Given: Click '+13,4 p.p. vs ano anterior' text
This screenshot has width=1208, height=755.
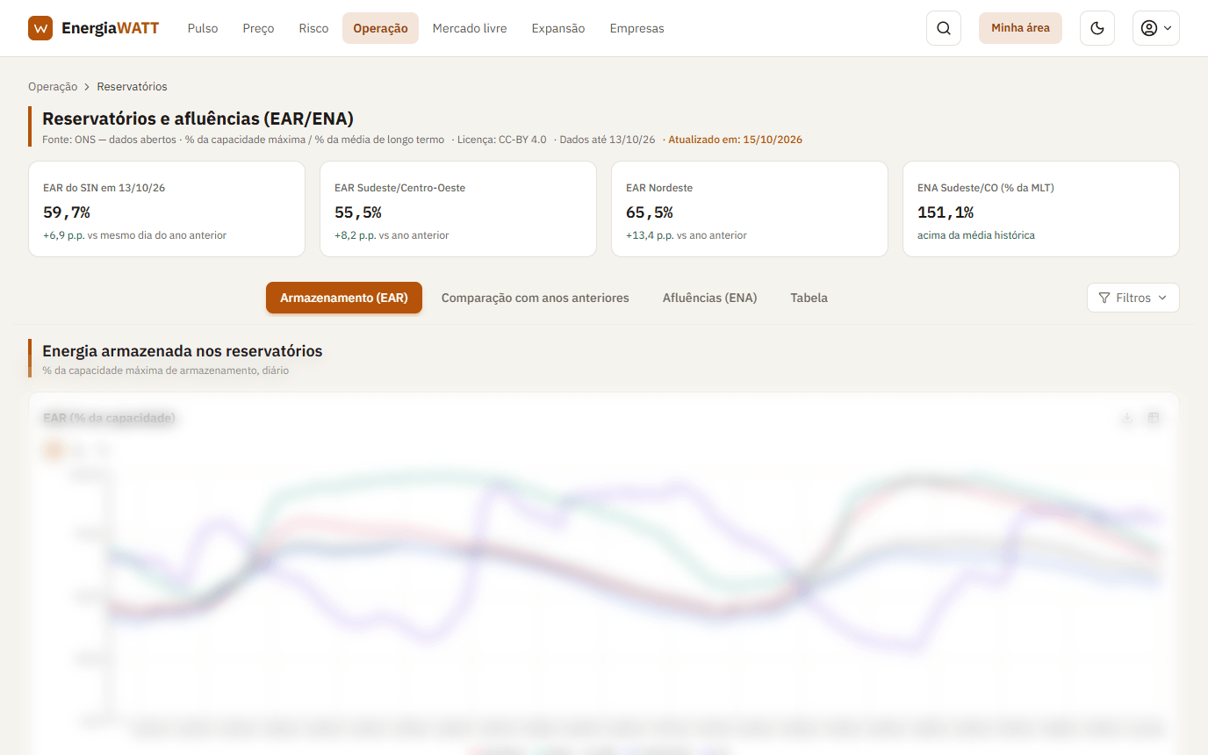Looking at the screenshot, I should pos(687,235).
